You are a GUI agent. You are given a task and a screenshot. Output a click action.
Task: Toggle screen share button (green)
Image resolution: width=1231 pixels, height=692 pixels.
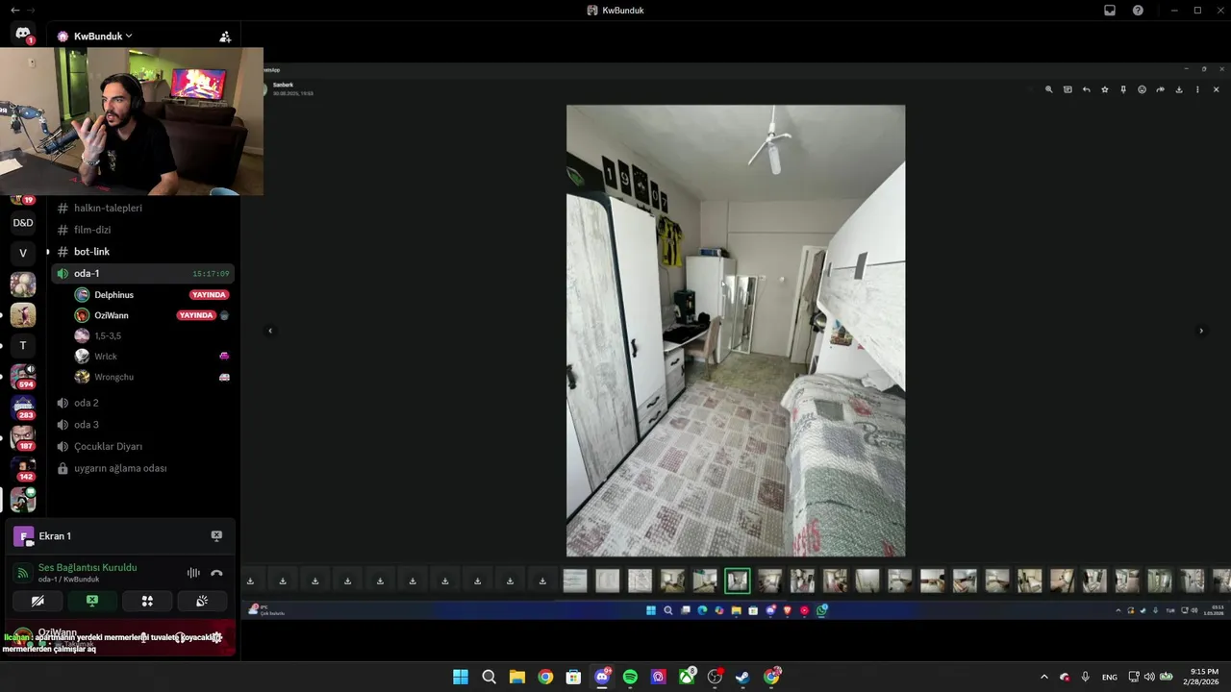pyautogui.click(x=92, y=602)
